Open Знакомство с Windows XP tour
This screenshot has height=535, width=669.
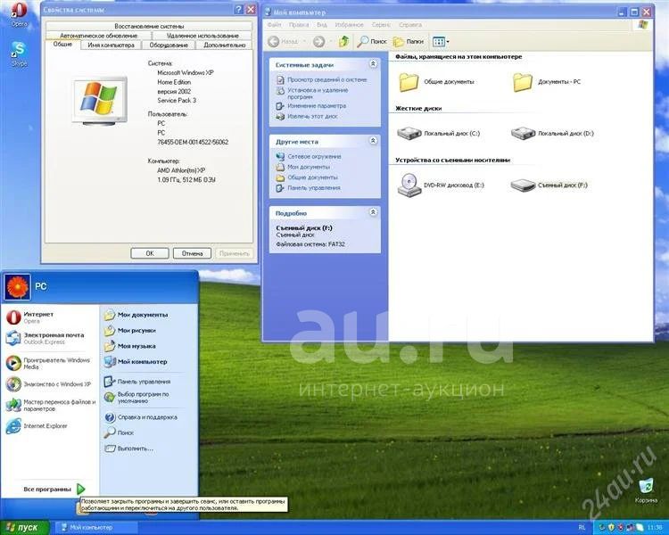click(50, 384)
